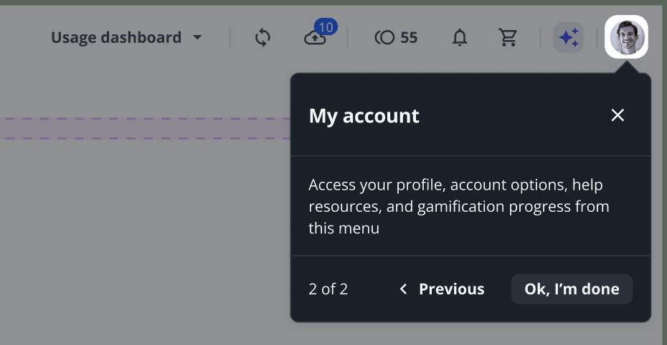Open the Usage dashboard dropdown
667x345 pixels.
pyautogui.click(x=116, y=37)
